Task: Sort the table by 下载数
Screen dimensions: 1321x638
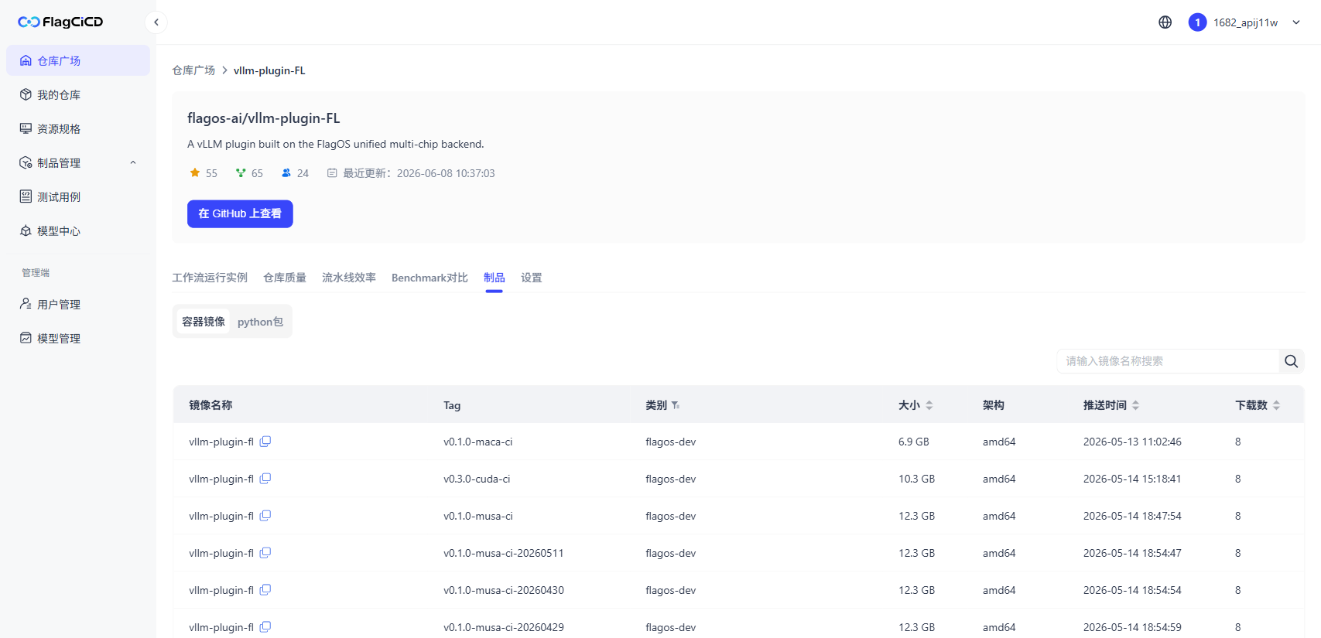Action: tap(1276, 405)
